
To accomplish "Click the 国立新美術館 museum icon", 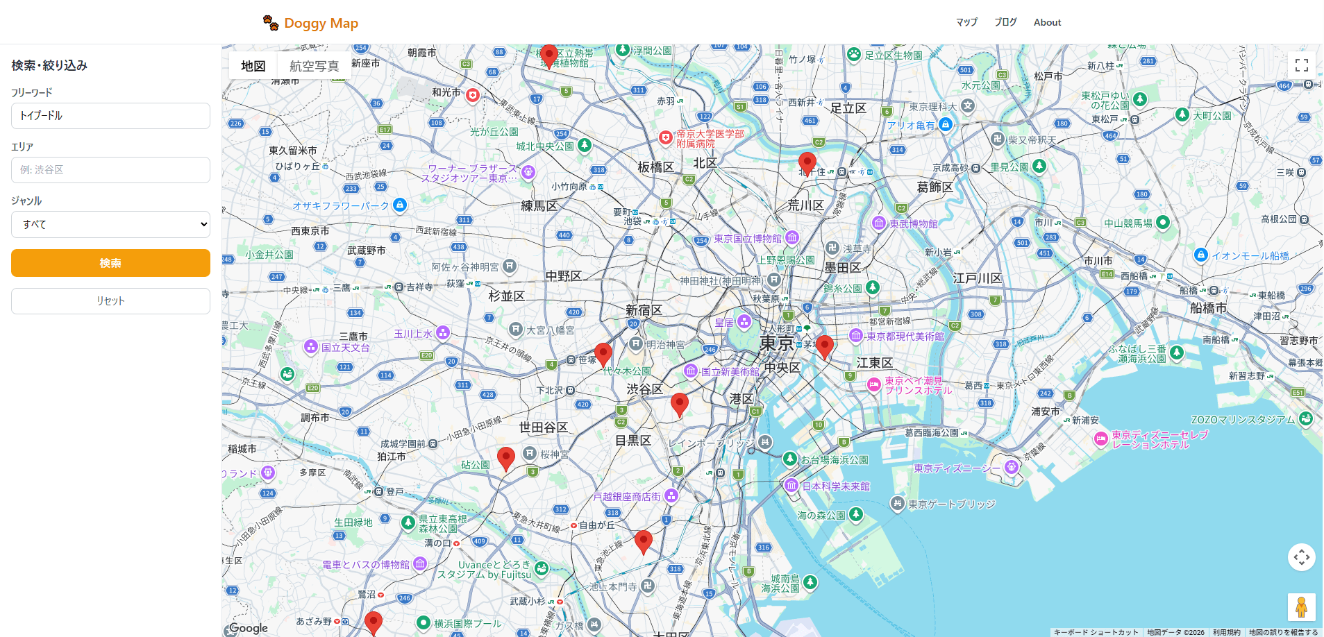I will [x=690, y=371].
